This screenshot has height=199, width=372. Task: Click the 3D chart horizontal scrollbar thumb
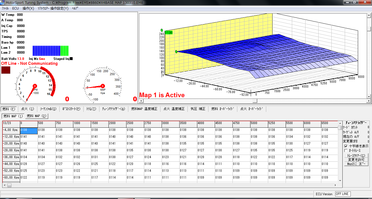[x=255, y=101]
